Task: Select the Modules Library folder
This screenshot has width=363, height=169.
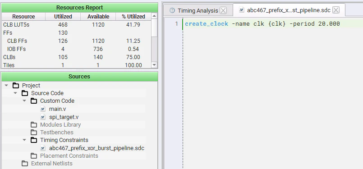Action: [x=60, y=125]
